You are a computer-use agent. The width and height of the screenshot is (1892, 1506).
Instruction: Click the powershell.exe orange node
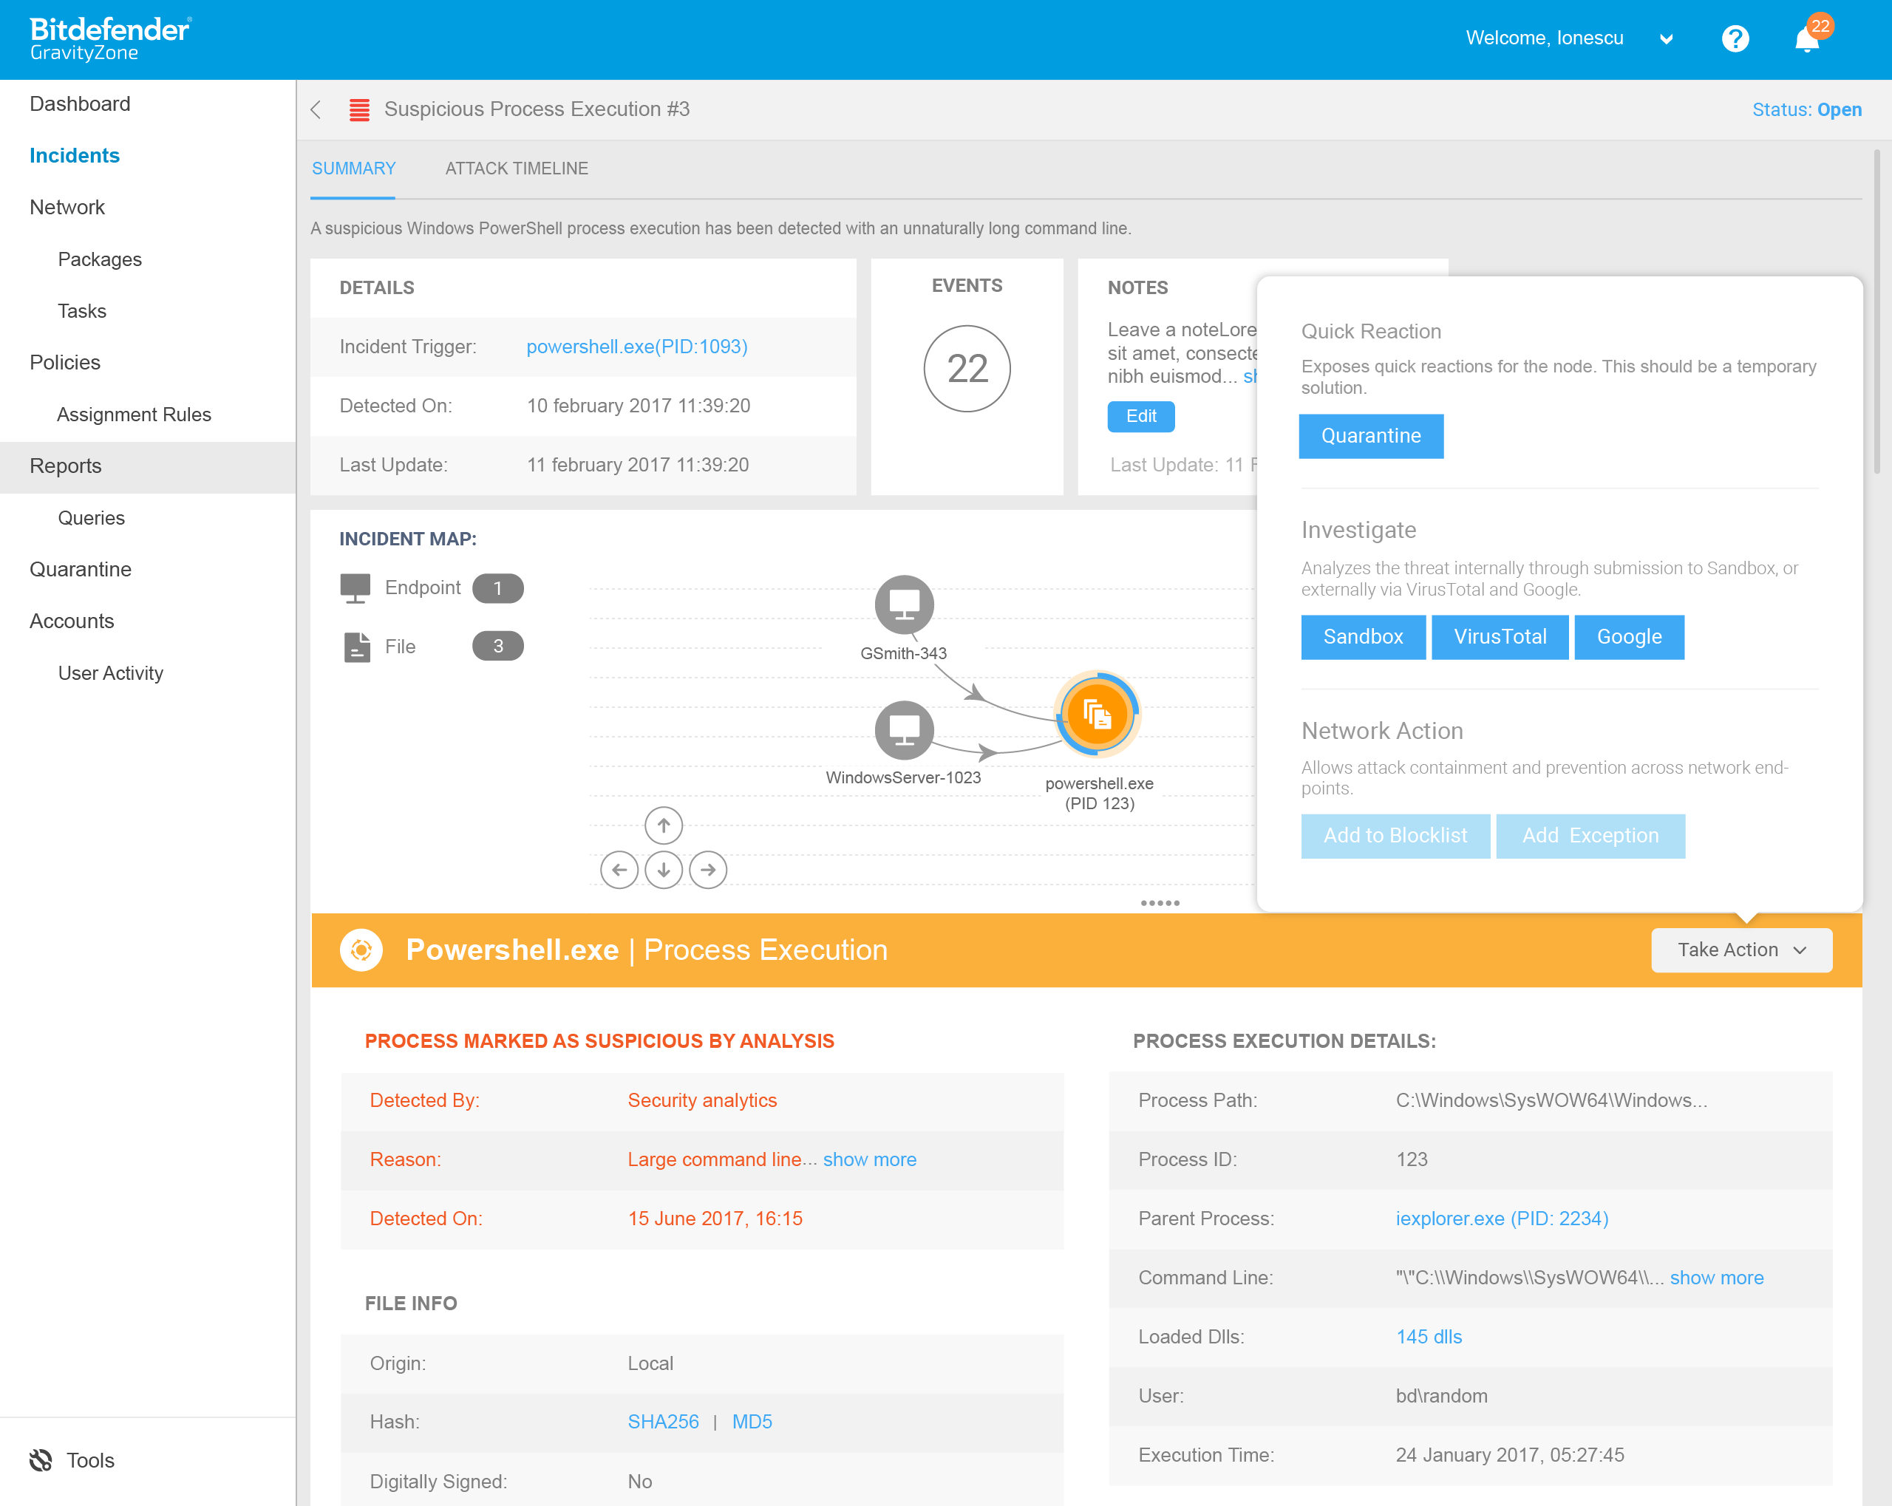[1097, 715]
